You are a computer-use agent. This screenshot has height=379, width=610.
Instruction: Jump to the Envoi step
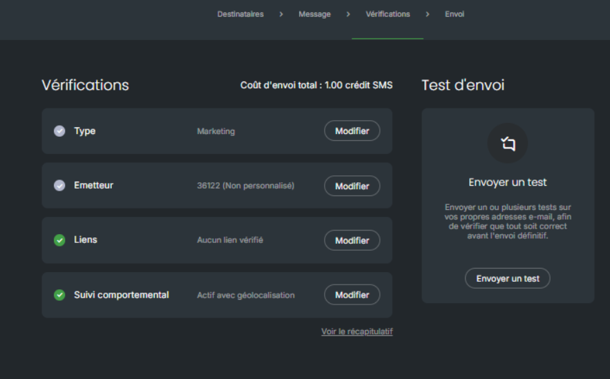(x=455, y=14)
